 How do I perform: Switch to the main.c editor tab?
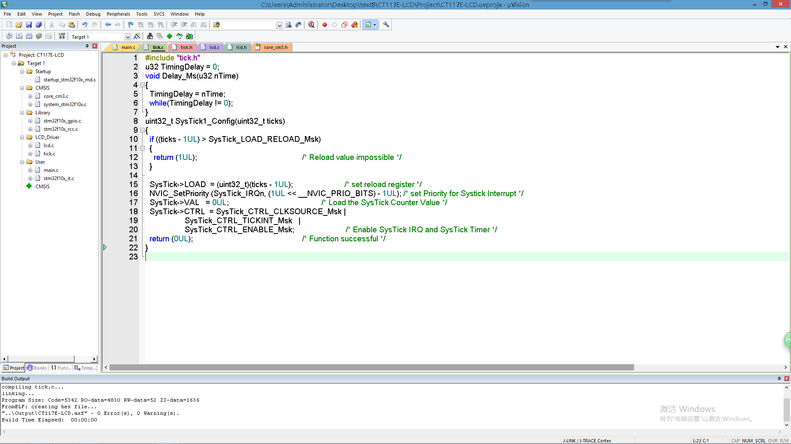click(128, 47)
